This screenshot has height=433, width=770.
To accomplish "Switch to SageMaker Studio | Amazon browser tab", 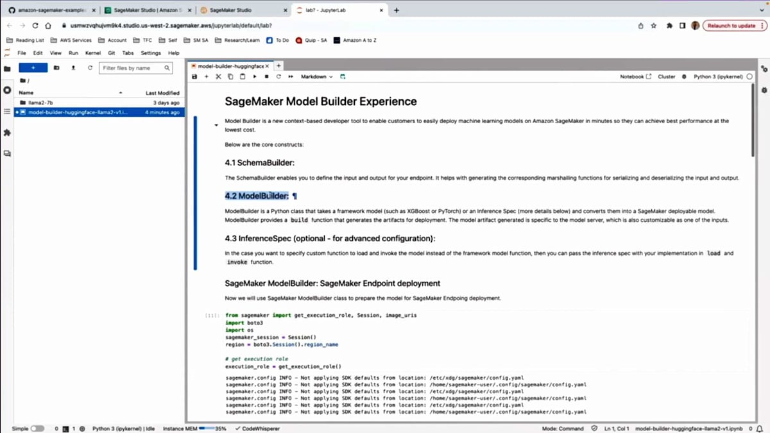I will coord(147,10).
